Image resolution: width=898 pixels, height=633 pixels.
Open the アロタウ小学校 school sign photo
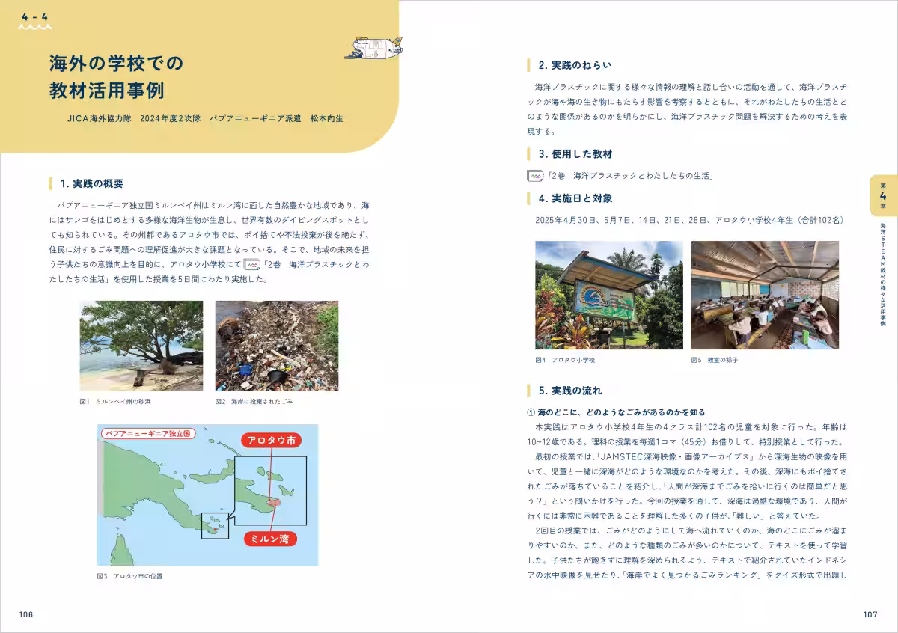[x=608, y=295]
